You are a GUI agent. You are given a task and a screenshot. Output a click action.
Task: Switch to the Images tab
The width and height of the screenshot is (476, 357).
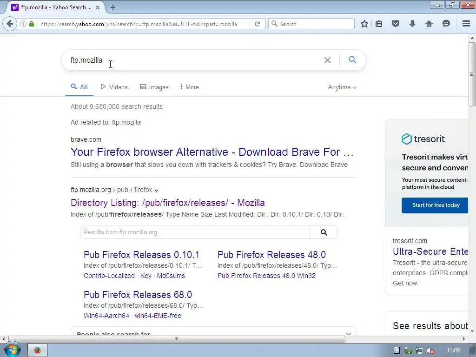point(154,87)
